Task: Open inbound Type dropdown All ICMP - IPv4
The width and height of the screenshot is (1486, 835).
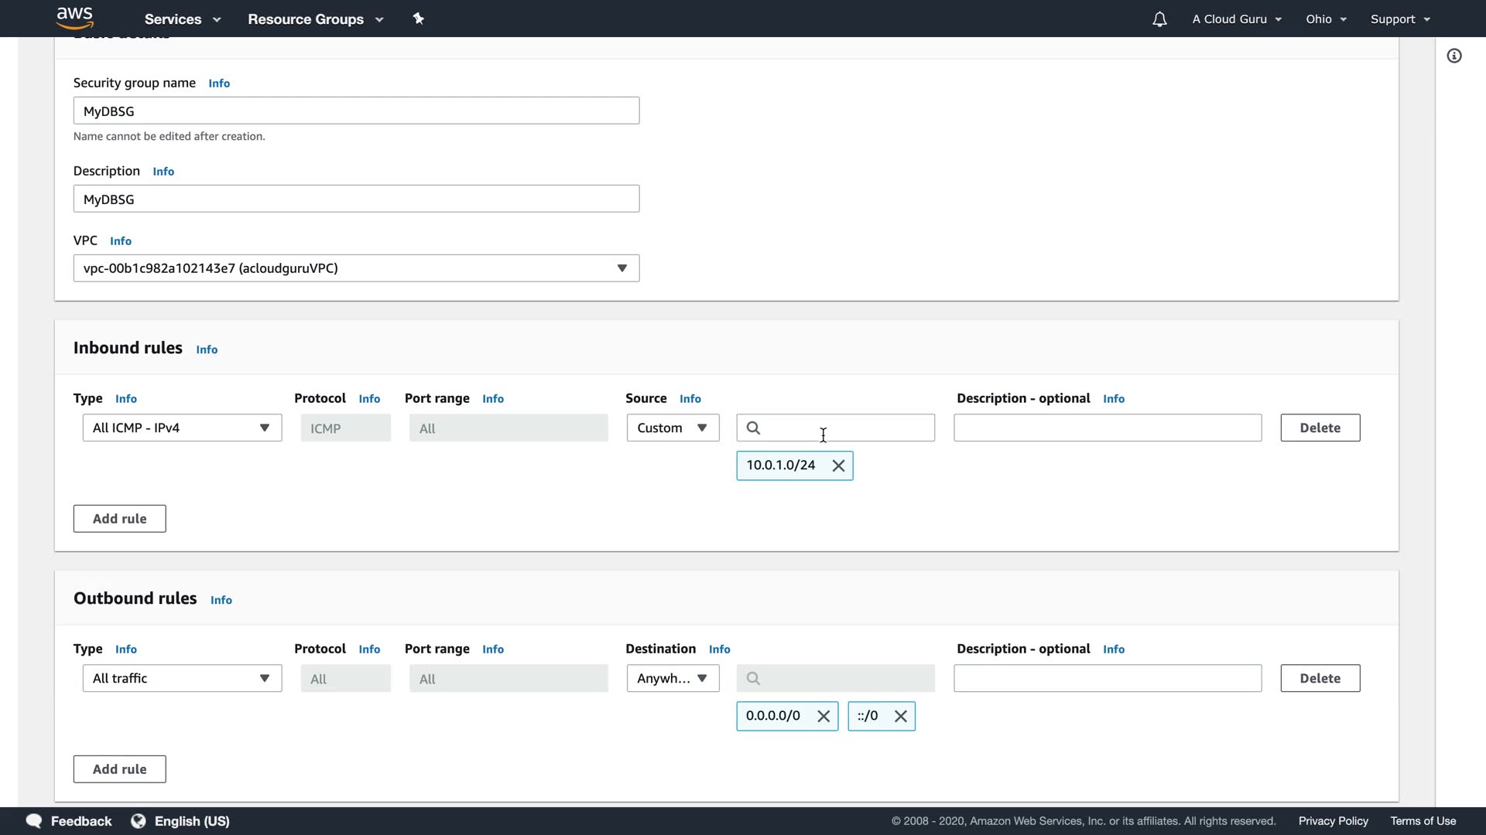Action: tap(182, 428)
